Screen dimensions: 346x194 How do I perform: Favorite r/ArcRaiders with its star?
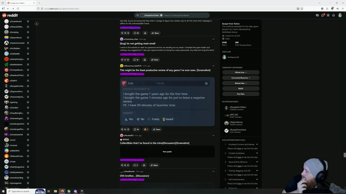pos(28,48)
